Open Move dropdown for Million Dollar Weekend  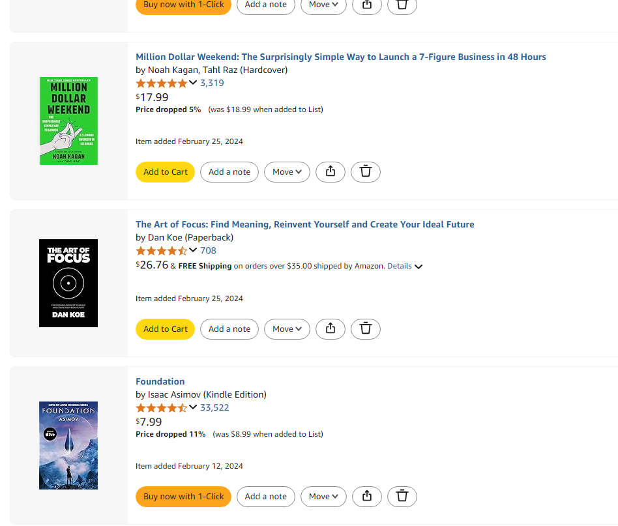287,172
